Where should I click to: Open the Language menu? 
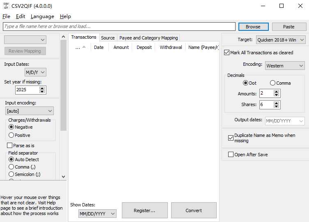42,16
